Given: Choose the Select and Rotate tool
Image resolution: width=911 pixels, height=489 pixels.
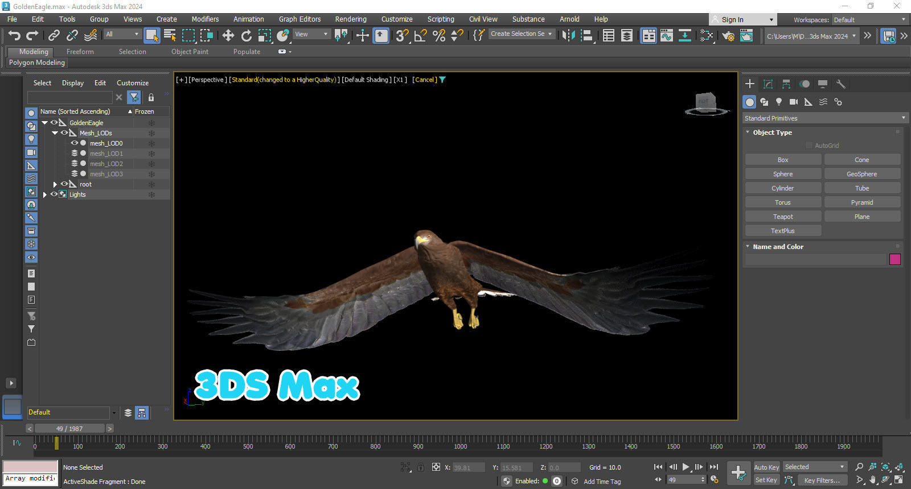Looking at the screenshot, I should [x=246, y=35].
